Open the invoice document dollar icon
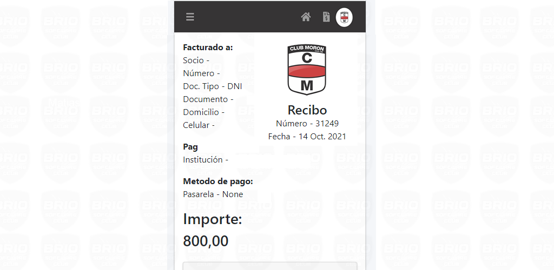 pyautogui.click(x=326, y=17)
